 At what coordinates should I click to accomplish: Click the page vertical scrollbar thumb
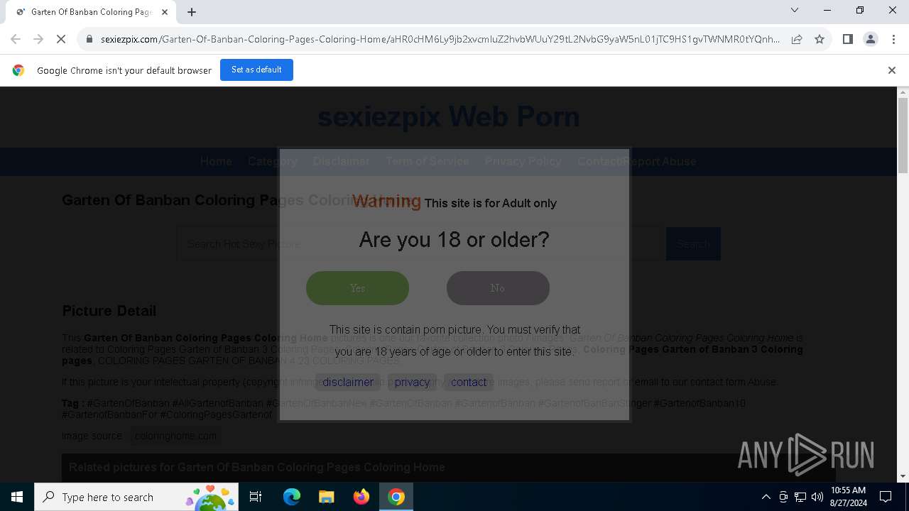point(903,135)
